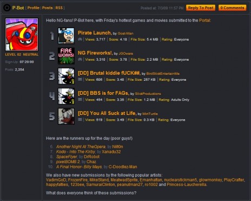Click the movie icon under Brutal kiddie

coord(80,80)
